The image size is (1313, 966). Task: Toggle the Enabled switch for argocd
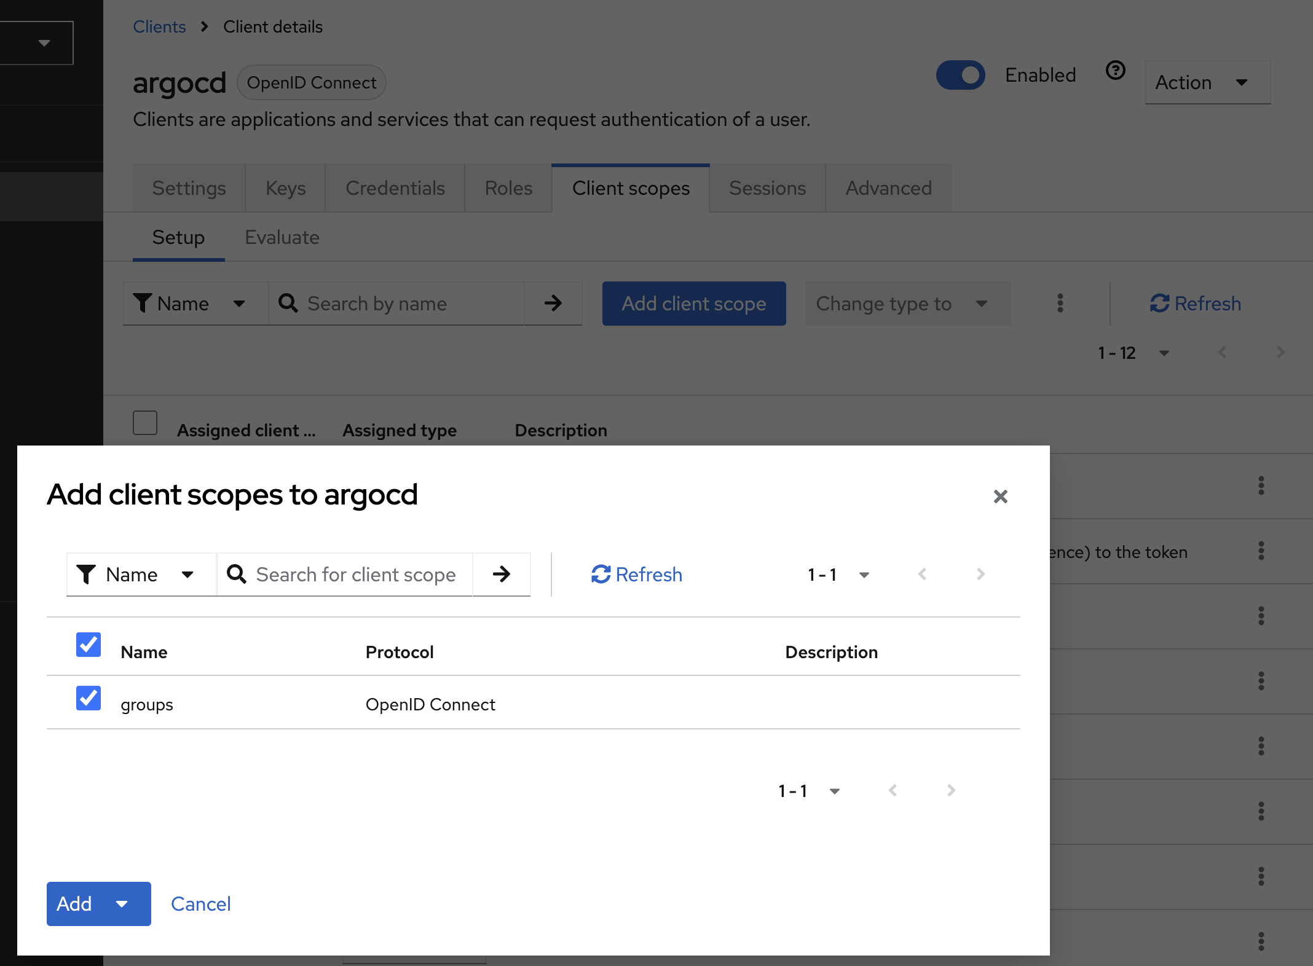click(x=961, y=75)
